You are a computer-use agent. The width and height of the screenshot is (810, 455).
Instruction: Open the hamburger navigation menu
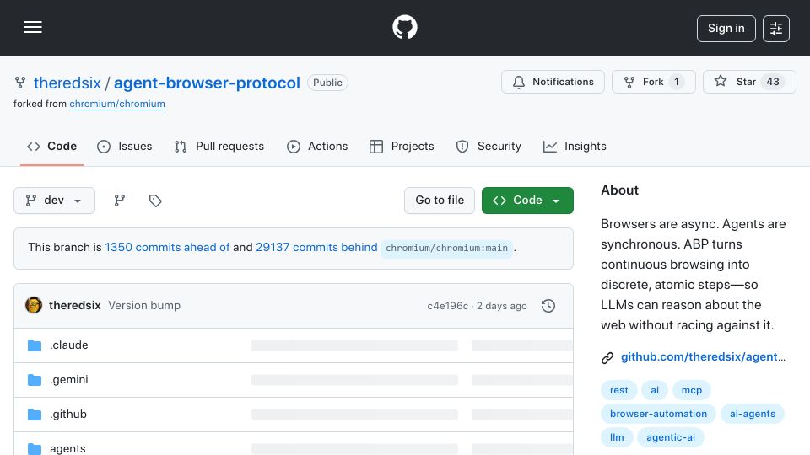pyautogui.click(x=33, y=27)
